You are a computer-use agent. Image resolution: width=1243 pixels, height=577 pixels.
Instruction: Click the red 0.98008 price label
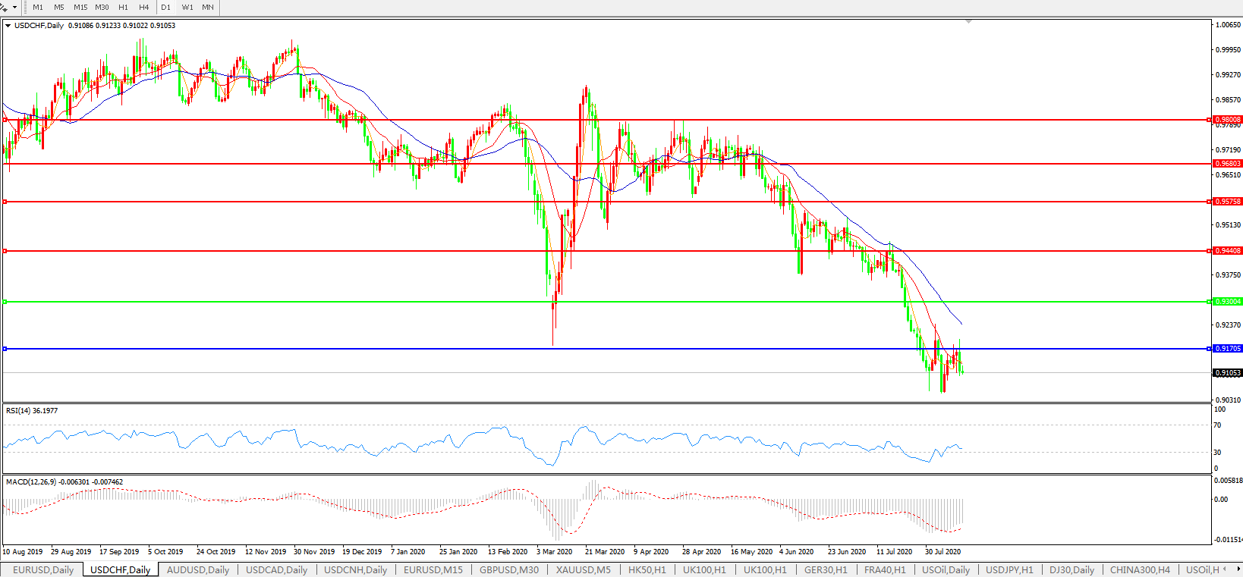[x=1227, y=120]
